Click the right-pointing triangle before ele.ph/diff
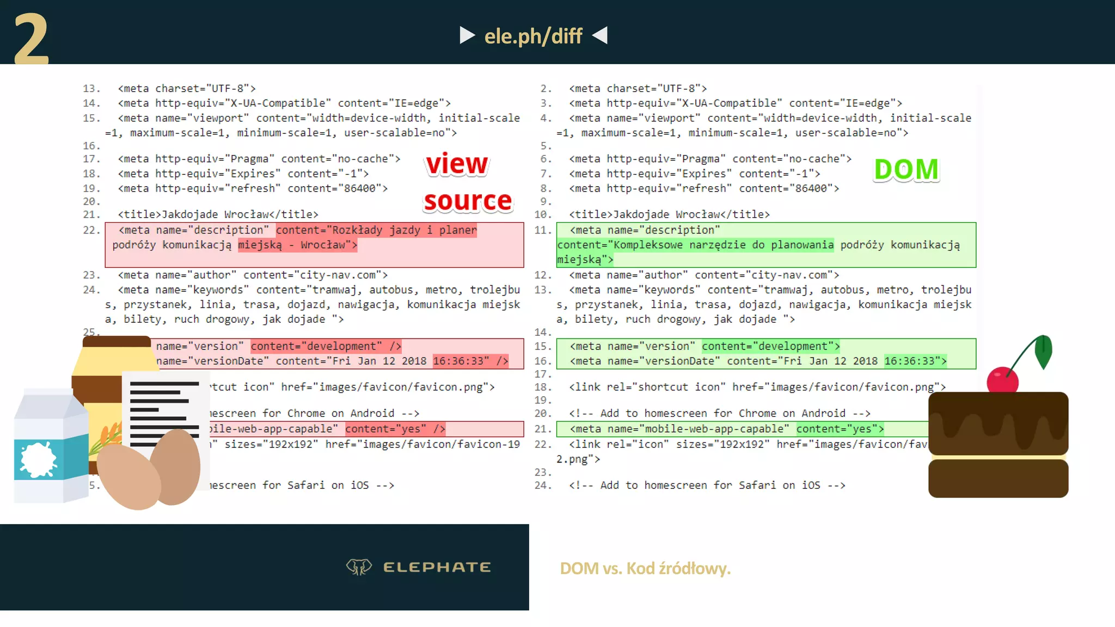Image resolution: width=1115 pixels, height=627 pixels. coord(467,35)
